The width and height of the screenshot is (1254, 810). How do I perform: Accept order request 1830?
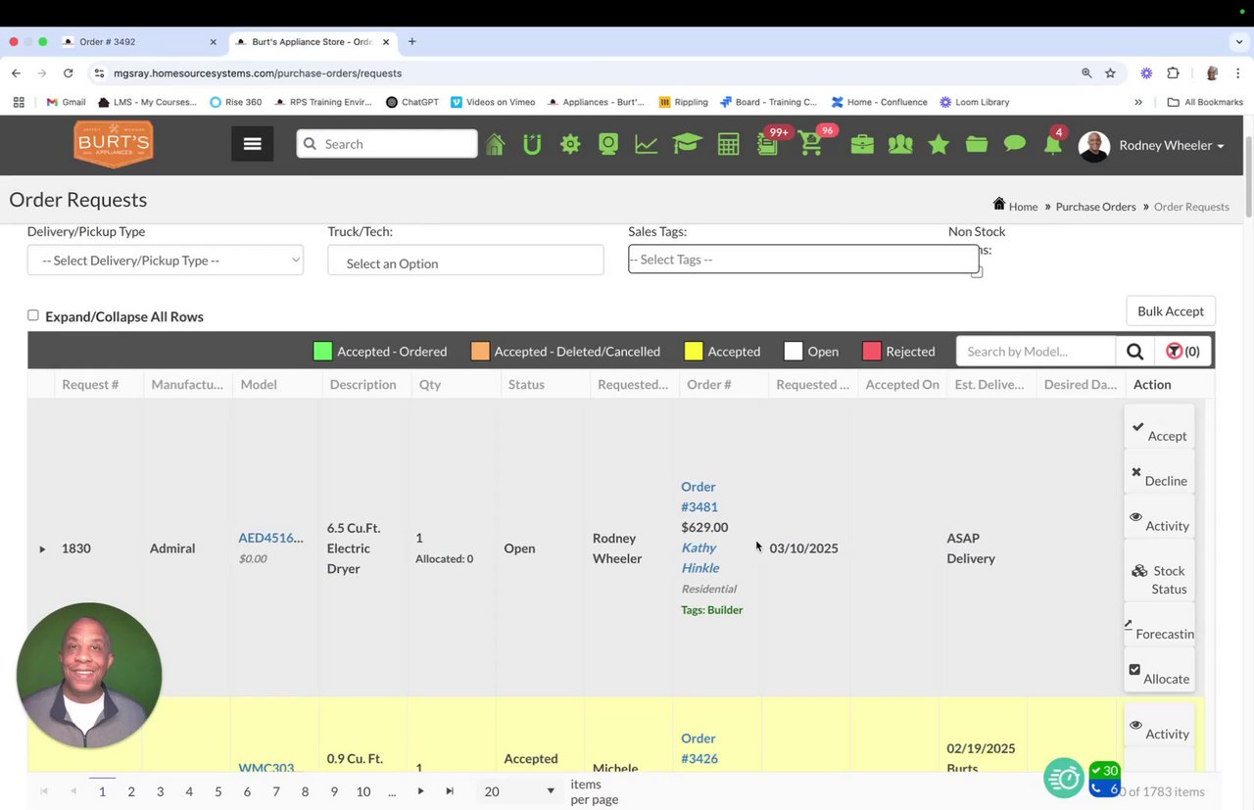click(1159, 428)
